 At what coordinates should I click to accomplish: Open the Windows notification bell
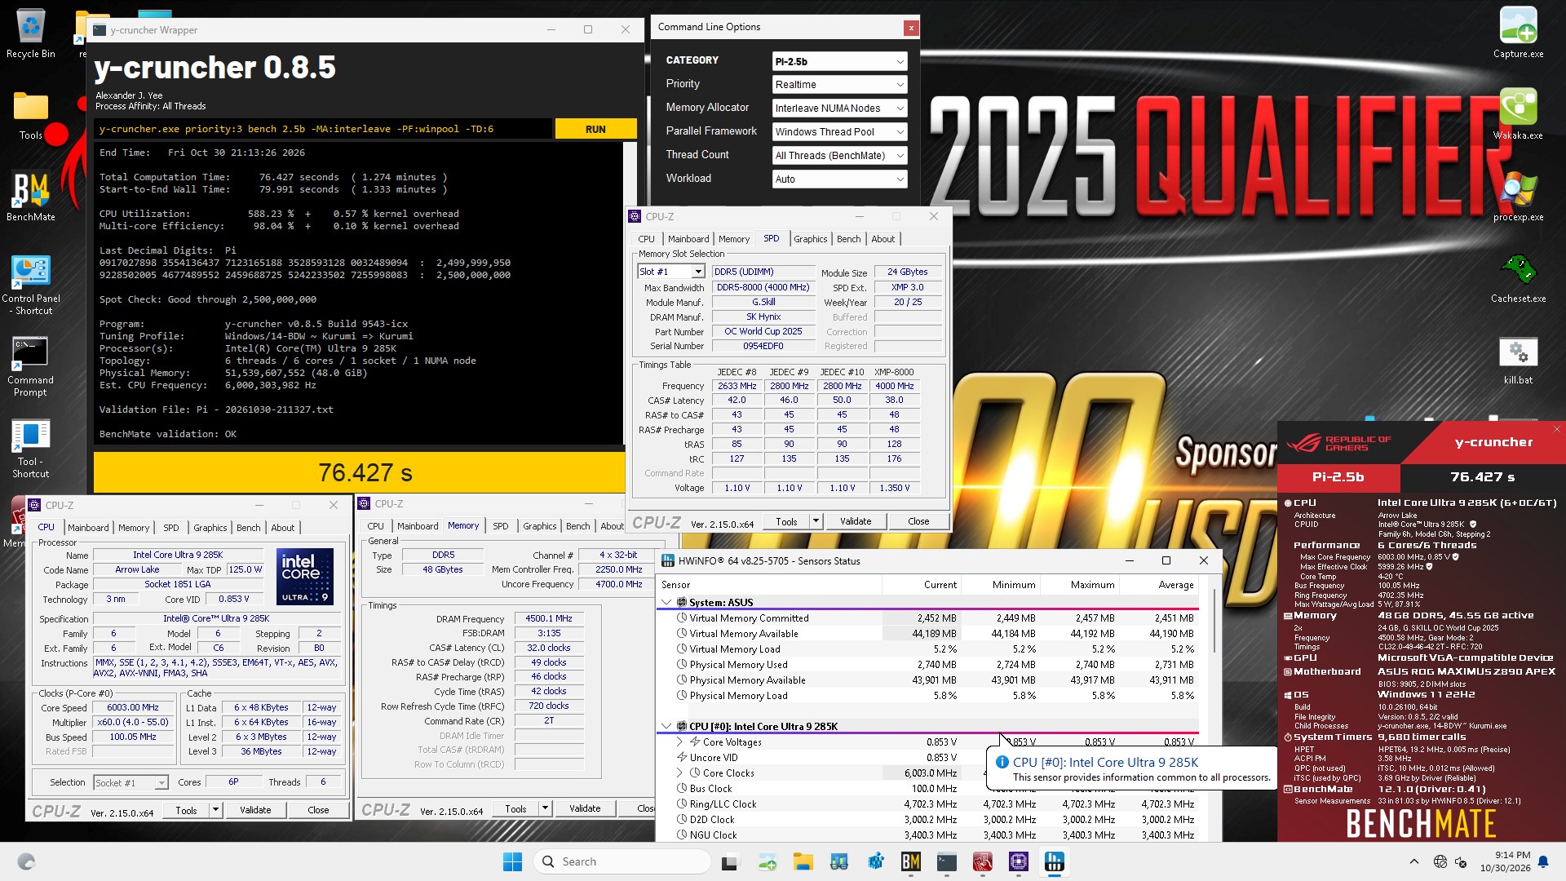(x=1543, y=861)
